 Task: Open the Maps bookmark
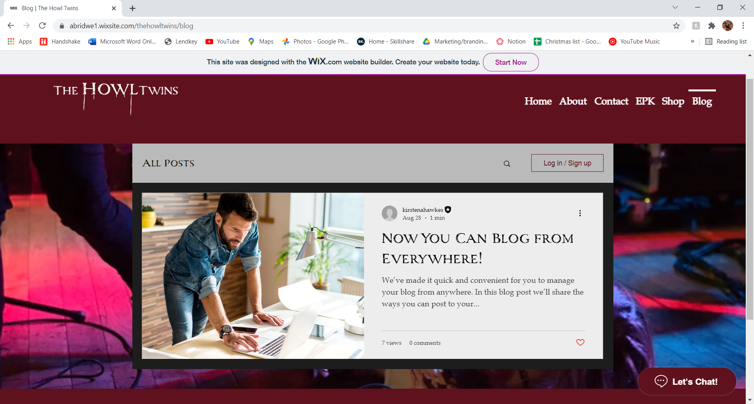click(x=261, y=42)
